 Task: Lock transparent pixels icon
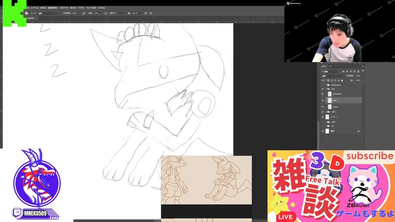click(x=328, y=80)
